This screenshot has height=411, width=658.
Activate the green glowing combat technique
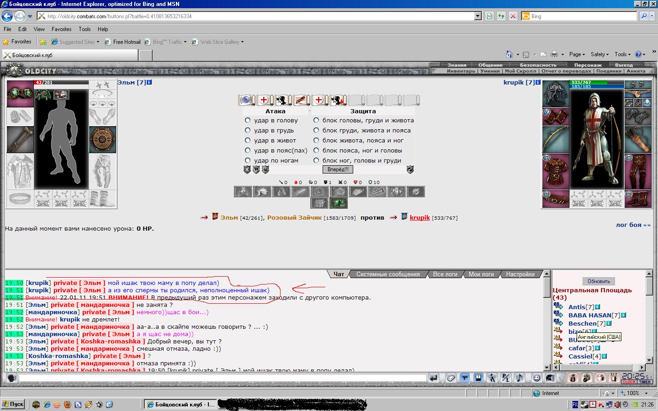pos(339,203)
